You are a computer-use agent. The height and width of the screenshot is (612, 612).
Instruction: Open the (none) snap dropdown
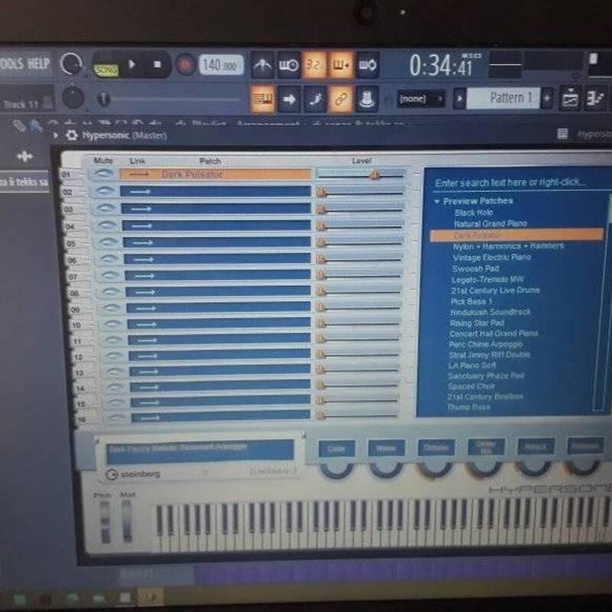pos(421,99)
